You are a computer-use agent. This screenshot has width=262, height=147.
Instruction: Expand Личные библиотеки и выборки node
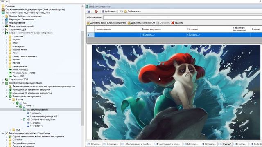(x=3, y=16)
